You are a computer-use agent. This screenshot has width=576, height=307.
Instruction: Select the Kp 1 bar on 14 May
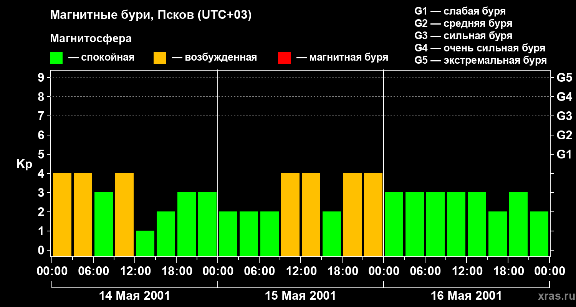click(145, 243)
